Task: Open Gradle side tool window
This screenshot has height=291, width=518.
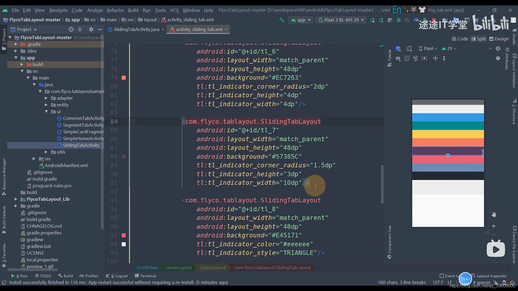Action: click(x=514, y=36)
